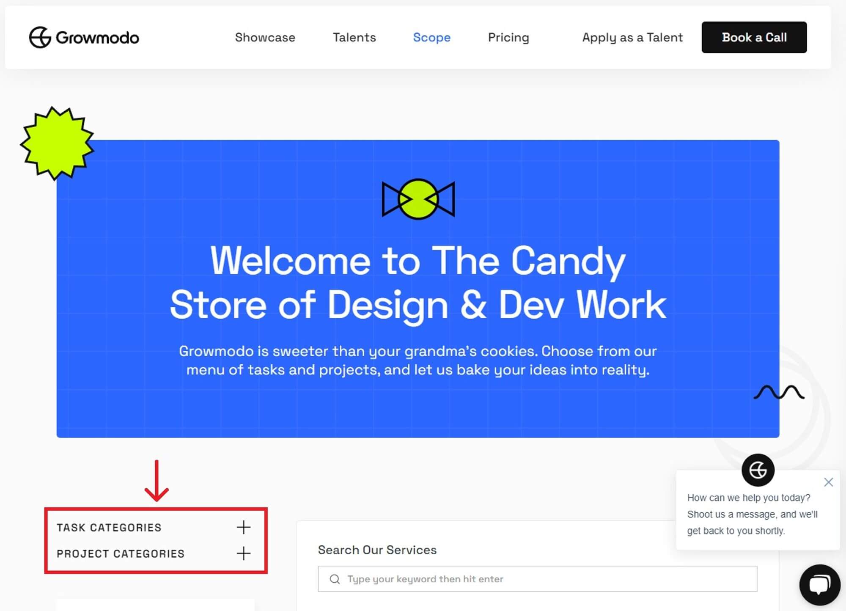Click the Task Categories label
This screenshot has width=846, height=611.
(109, 527)
